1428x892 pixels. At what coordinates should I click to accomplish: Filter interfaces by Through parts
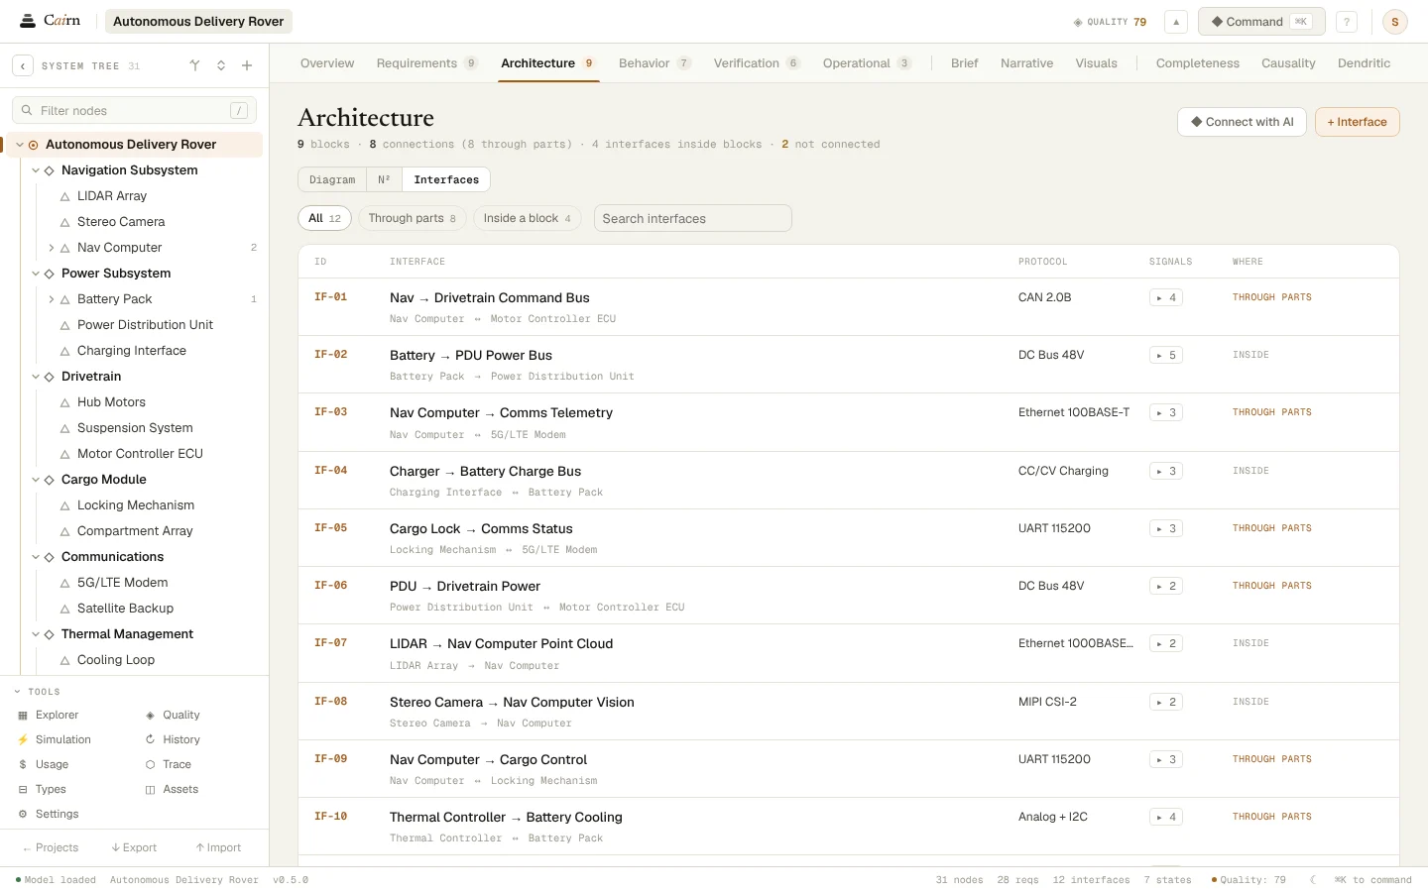click(x=412, y=218)
